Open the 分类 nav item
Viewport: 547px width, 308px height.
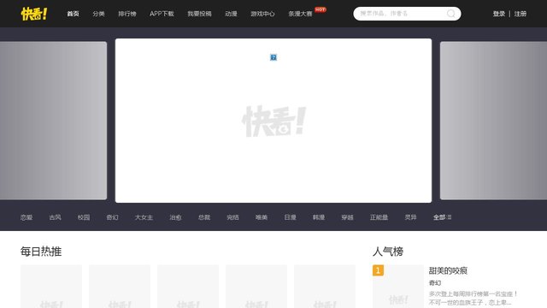coord(99,14)
